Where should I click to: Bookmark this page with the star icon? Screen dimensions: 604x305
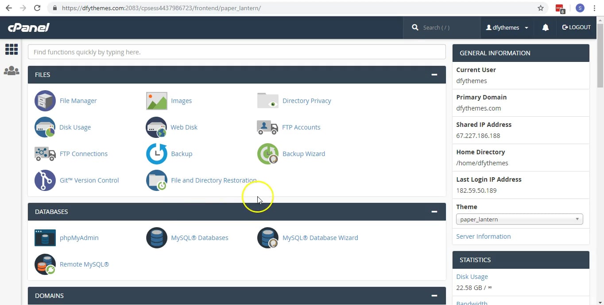(x=541, y=8)
